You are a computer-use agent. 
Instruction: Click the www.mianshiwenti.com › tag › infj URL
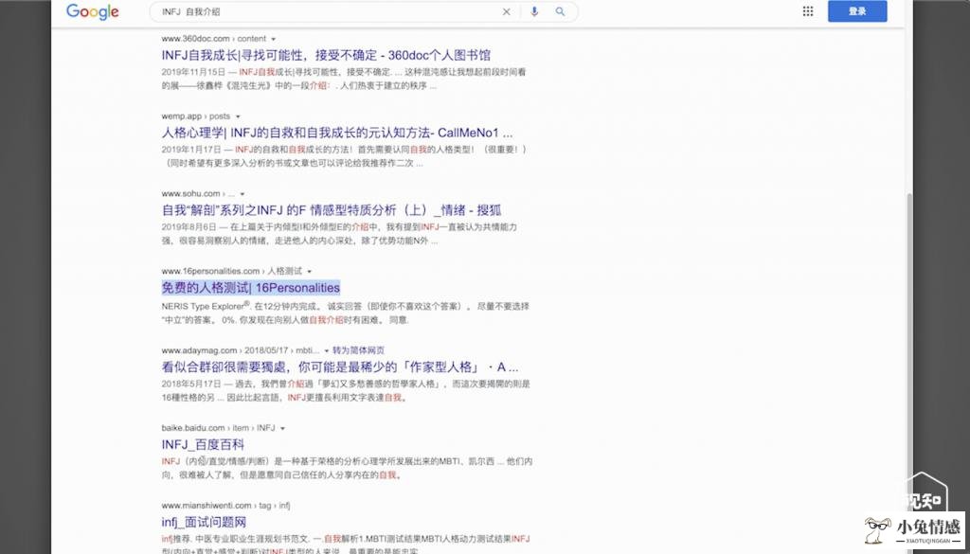pyautogui.click(x=226, y=506)
